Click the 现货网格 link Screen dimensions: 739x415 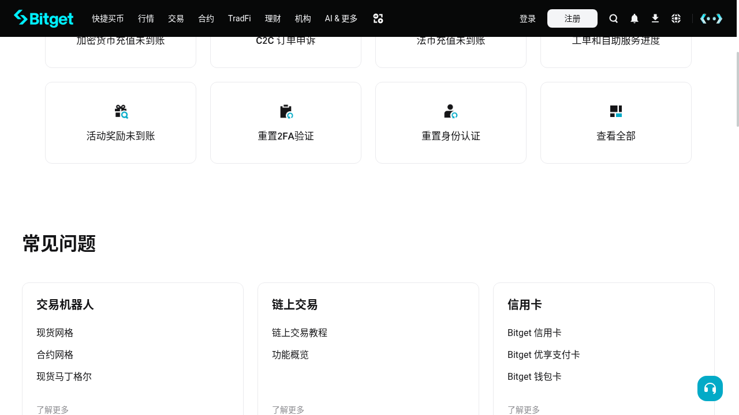point(55,333)
